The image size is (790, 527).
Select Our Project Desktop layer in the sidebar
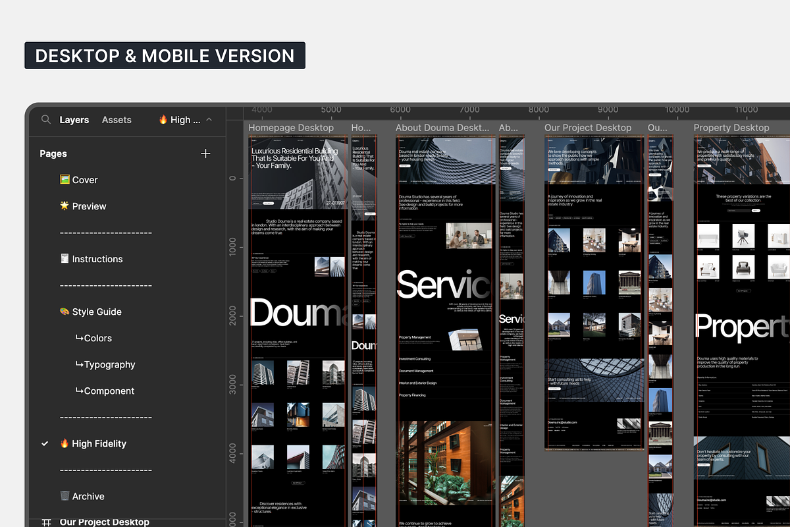pyautogui.click(x=104, y=522)
